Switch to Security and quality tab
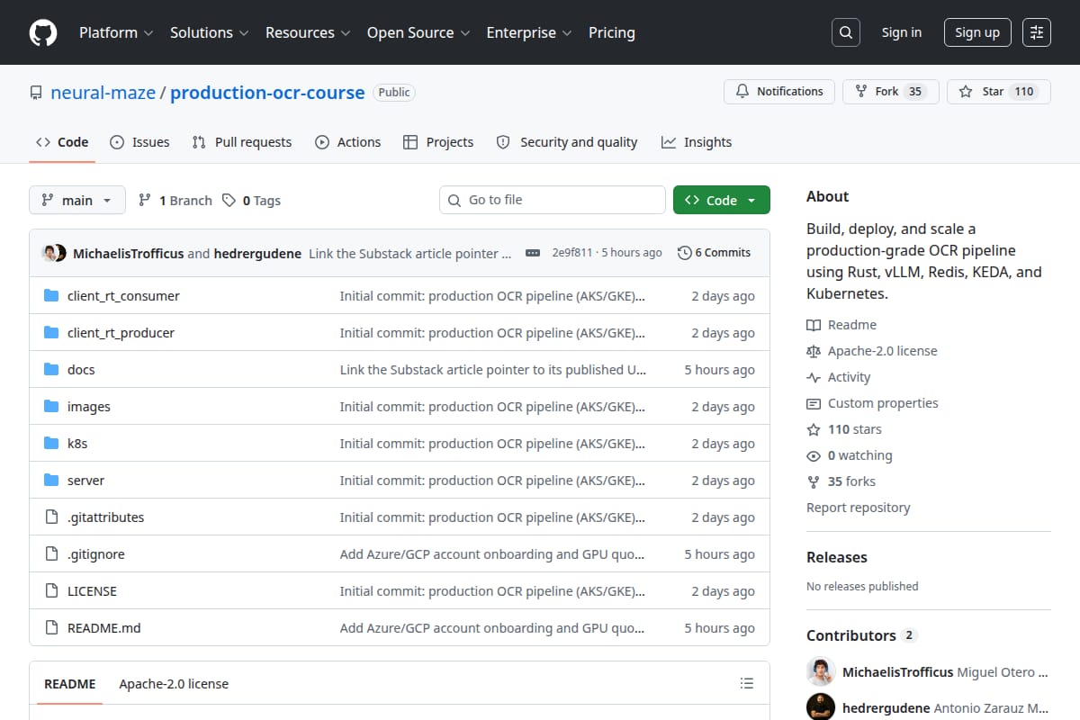Screen dimensions: 1080x720 (x=567, y=142)
